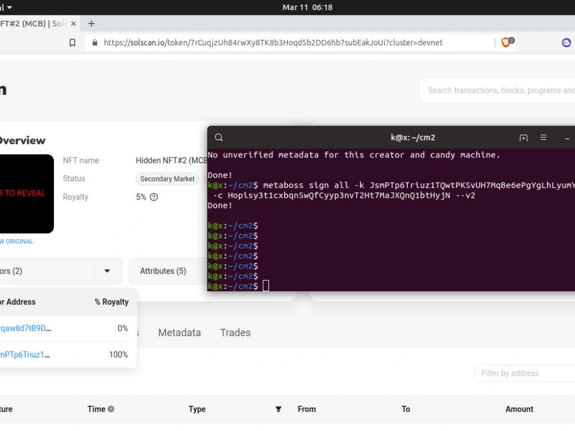Viewport: 575px width, 431px height.
Task: Switch to the Metadata tab
Action: pos(179,332)
